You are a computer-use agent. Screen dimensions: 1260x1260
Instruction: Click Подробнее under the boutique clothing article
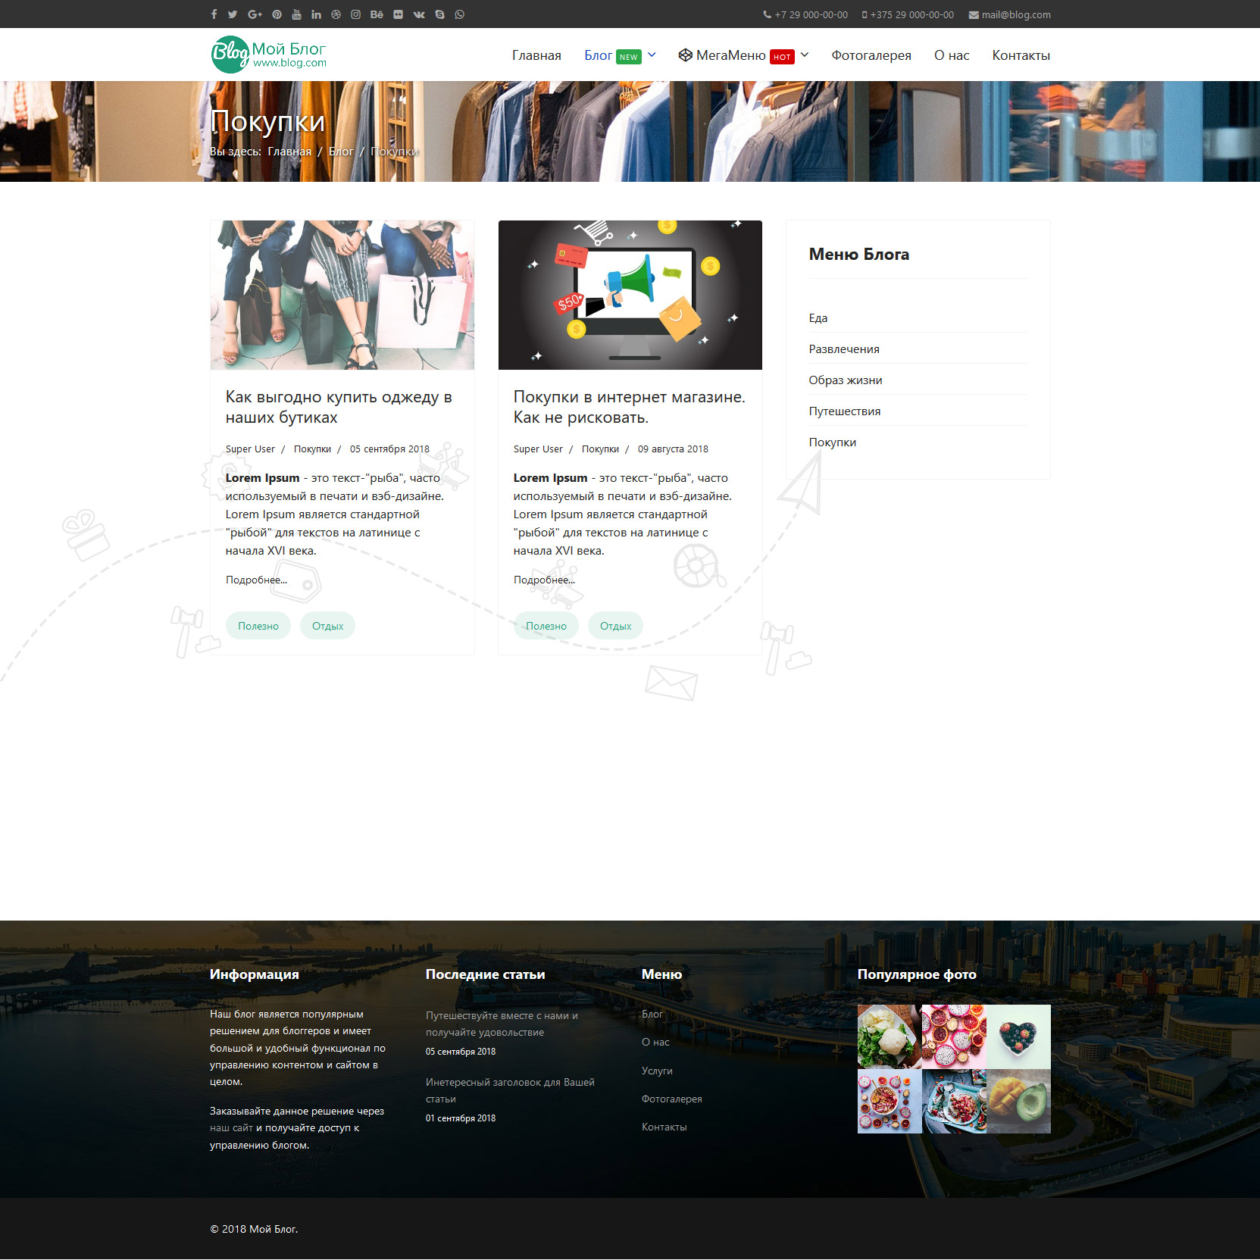tap(256, 580)
